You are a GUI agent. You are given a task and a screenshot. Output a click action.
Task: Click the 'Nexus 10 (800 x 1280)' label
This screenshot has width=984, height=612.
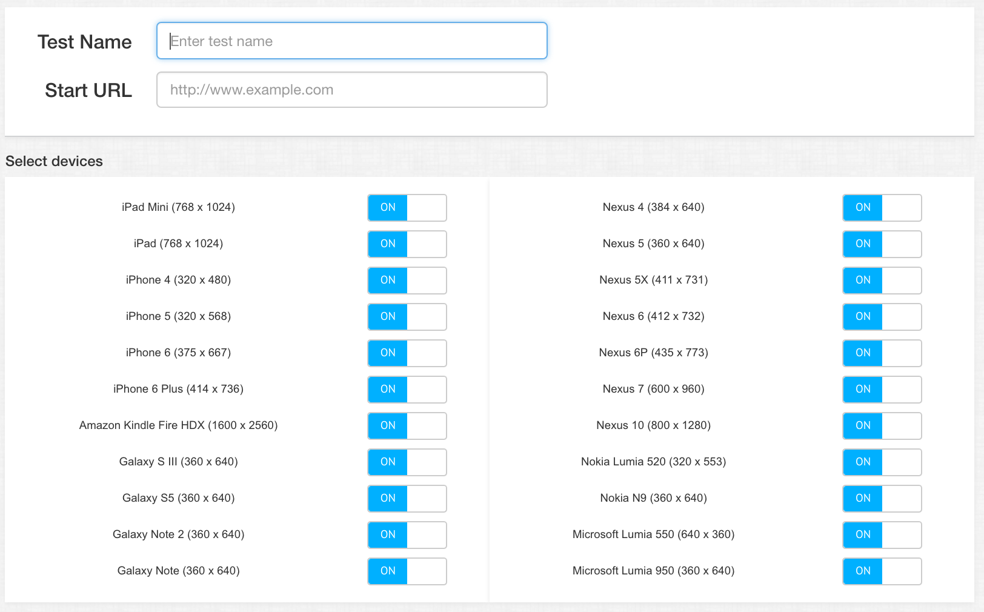[x=653, y=425]
